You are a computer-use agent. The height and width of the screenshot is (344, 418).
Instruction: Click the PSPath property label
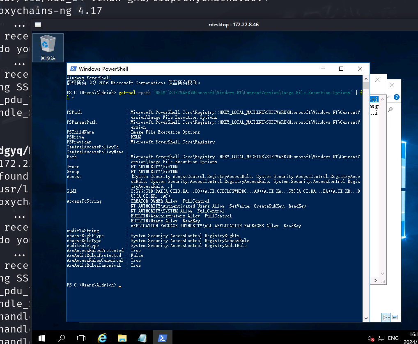pyautogui.click(x=74, y=112)
